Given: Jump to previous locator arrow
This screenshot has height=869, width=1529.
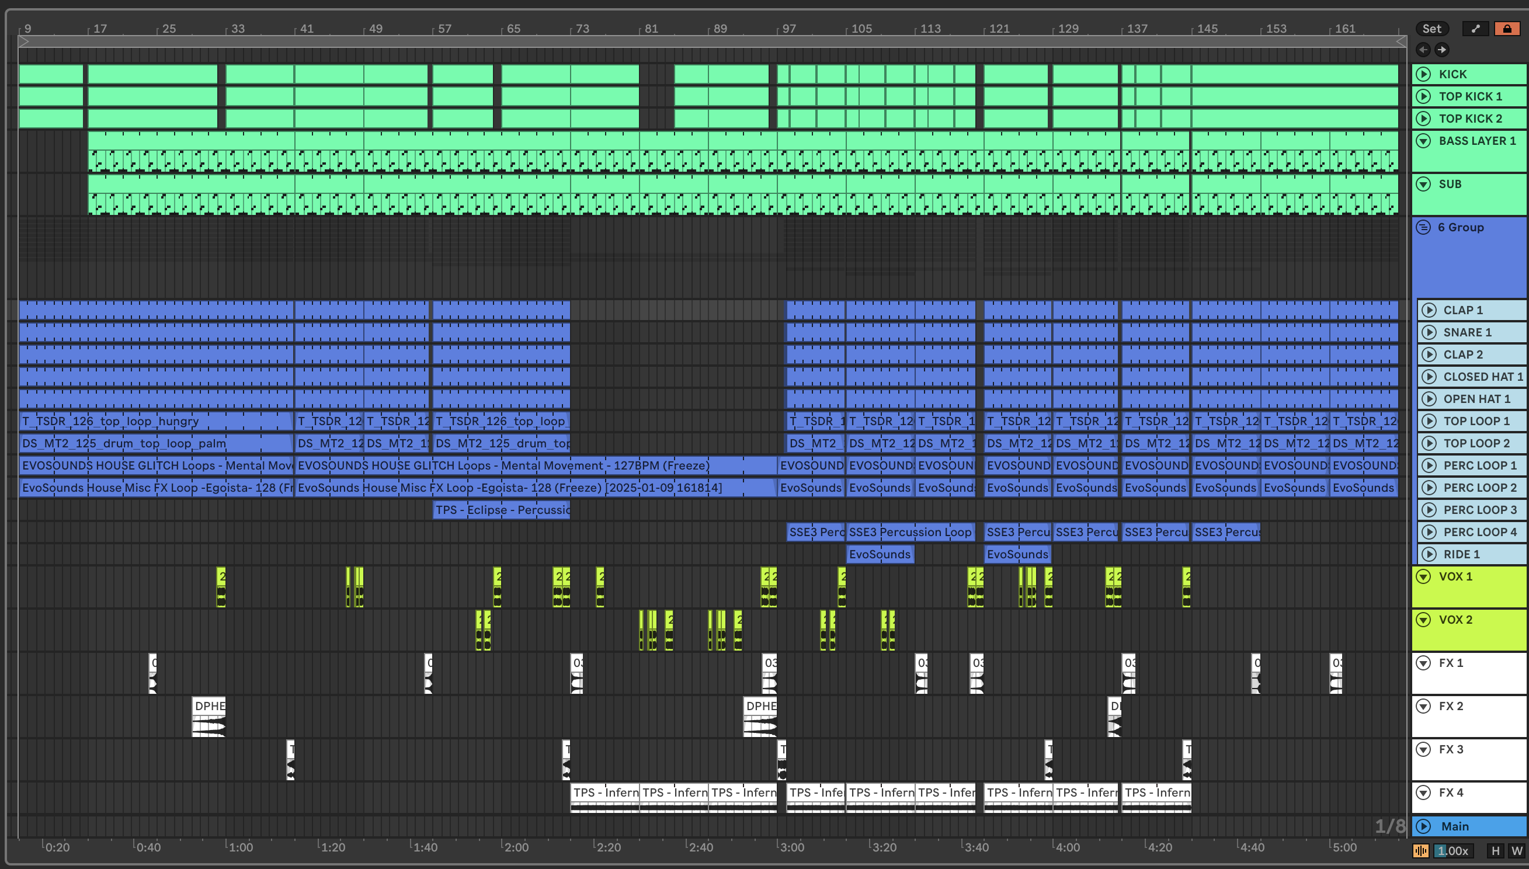Looking at the screenshot, I should (x=1423, y=50).
